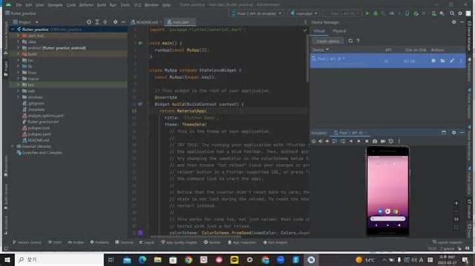475x266 pixels.
Task: Edit the Pixel 2 API 30 device
Action: pos(452,61)
